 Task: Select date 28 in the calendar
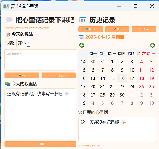[103, 95]
